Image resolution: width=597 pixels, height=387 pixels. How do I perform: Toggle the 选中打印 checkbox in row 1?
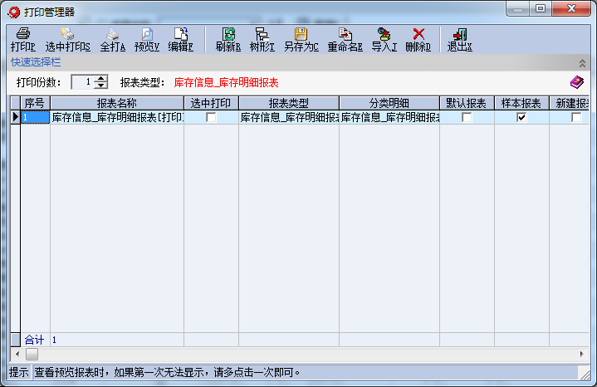pos(211,118)
